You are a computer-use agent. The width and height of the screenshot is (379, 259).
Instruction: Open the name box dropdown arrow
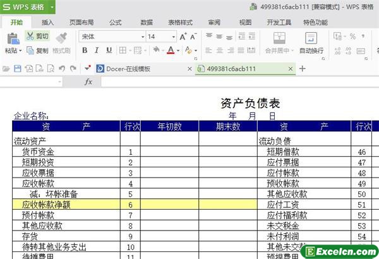pos(60,82)
